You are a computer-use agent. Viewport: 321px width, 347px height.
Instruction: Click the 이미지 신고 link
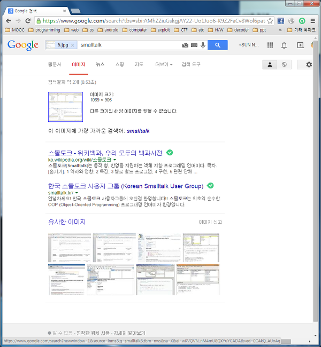(210, 222)
